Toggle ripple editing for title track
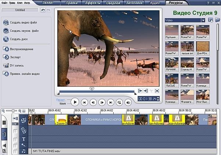Image resolution: width=221 pixels, height=155 pixels. (15, 140)
